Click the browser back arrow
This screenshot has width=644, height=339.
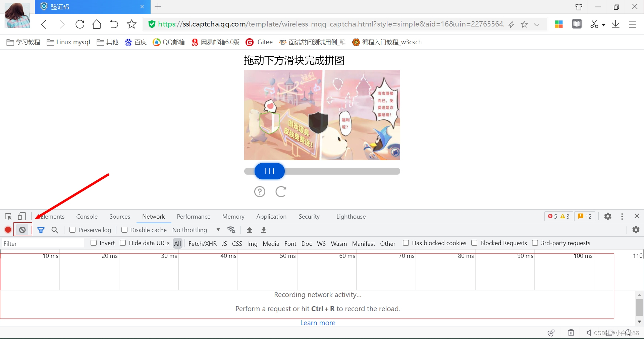pyautogui.click(x=44, y=24)
